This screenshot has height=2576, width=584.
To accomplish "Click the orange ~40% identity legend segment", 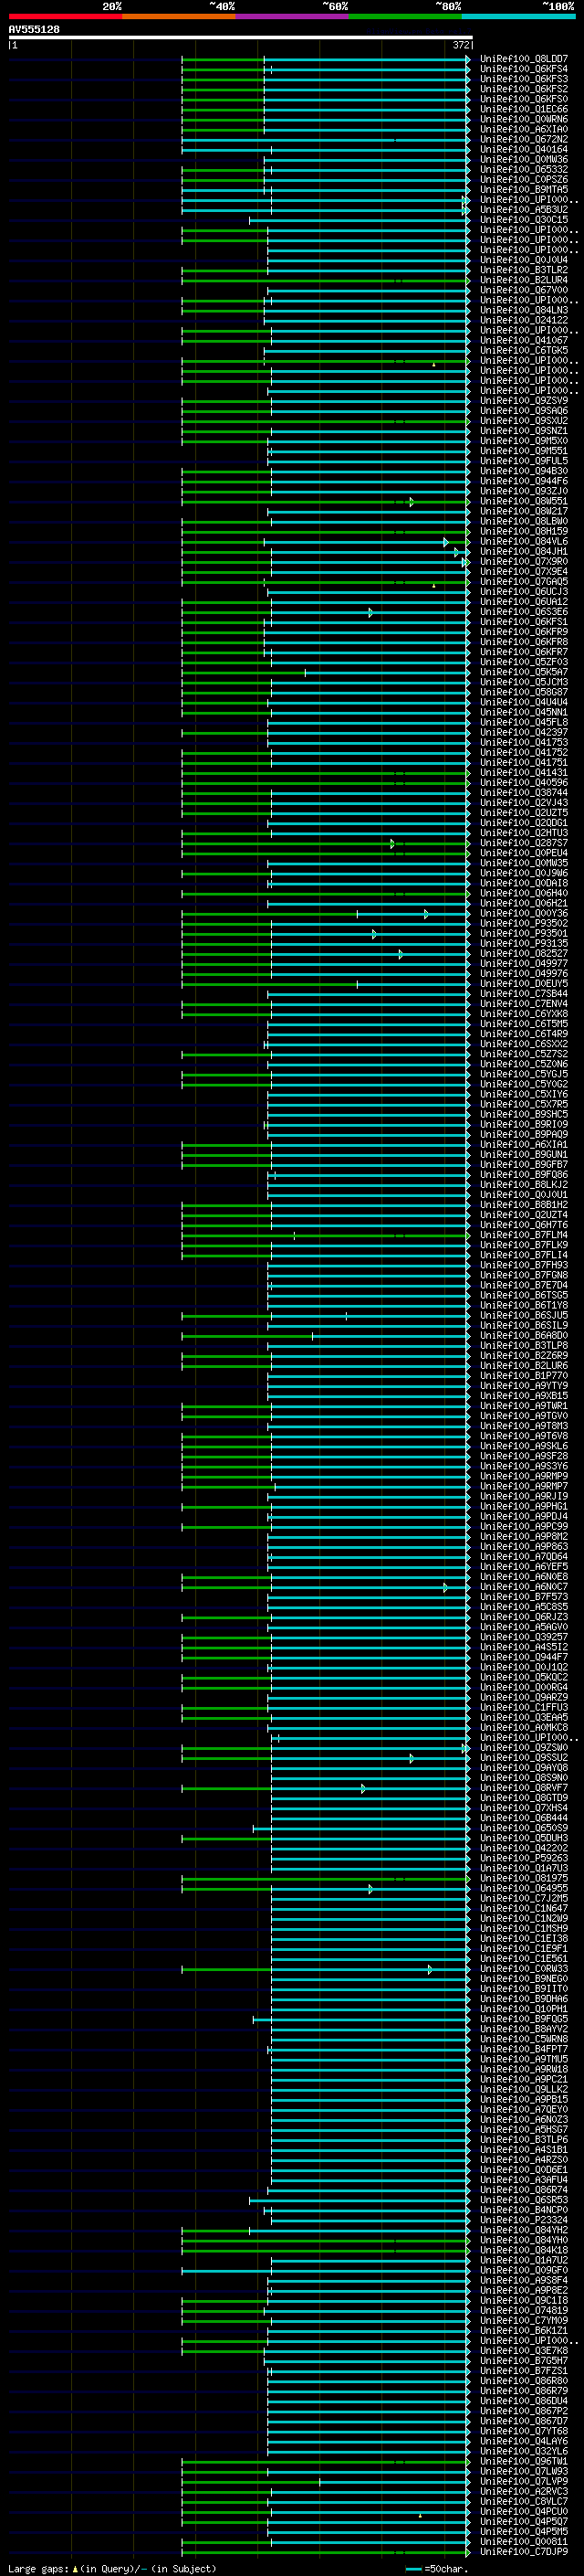I will click(x=180, y=16).
